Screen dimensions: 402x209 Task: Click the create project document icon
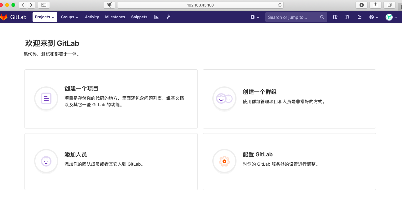(46, 98)
